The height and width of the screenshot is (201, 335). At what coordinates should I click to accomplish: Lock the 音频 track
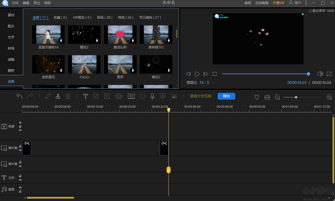pos(20,192)
